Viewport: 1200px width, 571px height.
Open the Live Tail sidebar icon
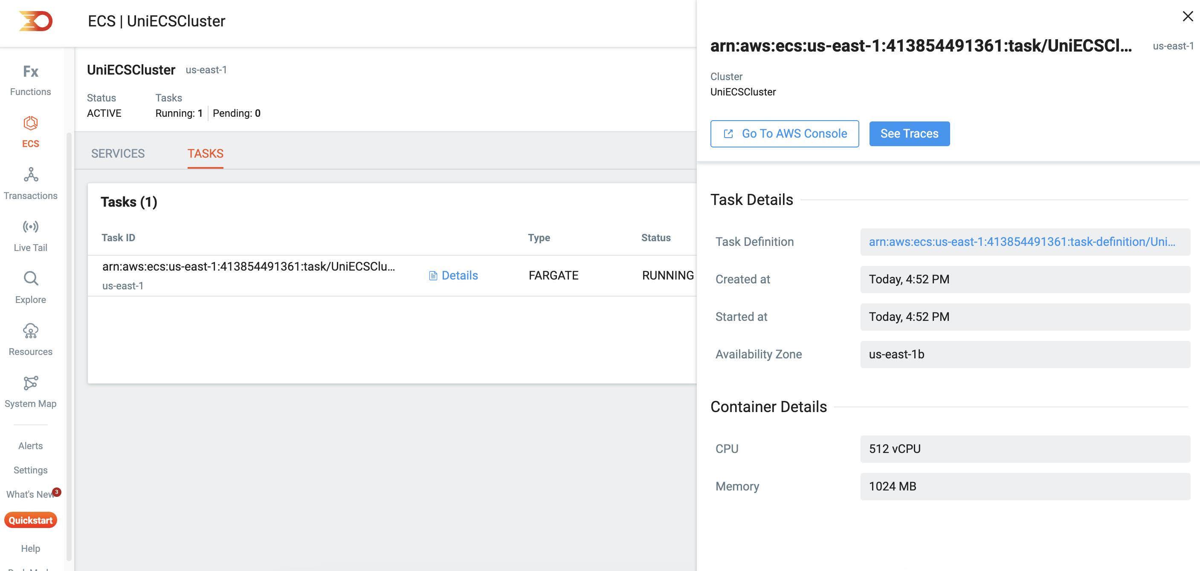(x=30, y=227)
